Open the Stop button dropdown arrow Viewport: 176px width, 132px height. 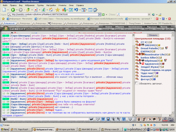pos(40,10)
